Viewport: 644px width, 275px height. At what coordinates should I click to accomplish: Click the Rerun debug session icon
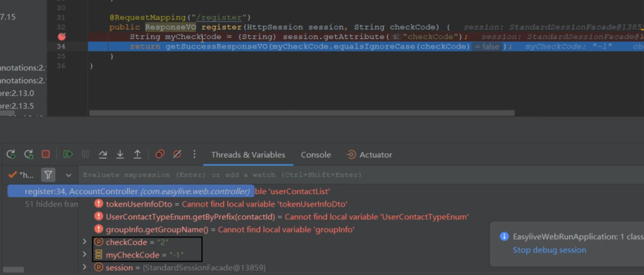(x=11, y=154)
